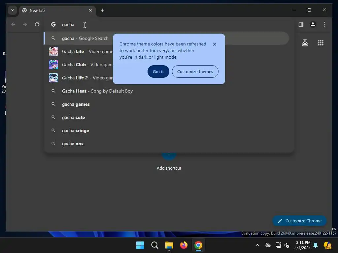Select Gacha Heat song suggestion
Viewport: 338px width, 253px height.
click(166, 91)
